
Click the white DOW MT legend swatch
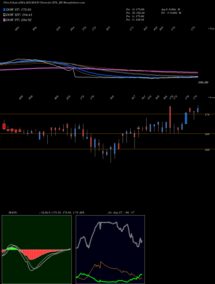[x=4, y=15]
